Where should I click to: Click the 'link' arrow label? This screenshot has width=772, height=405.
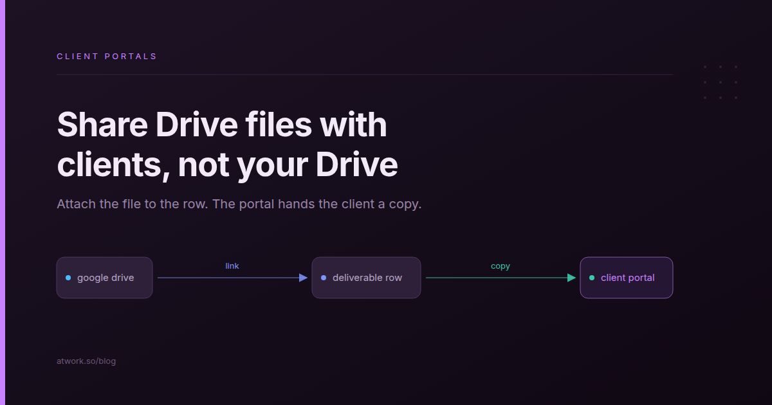pyautogui.click(x=232, y=265)
